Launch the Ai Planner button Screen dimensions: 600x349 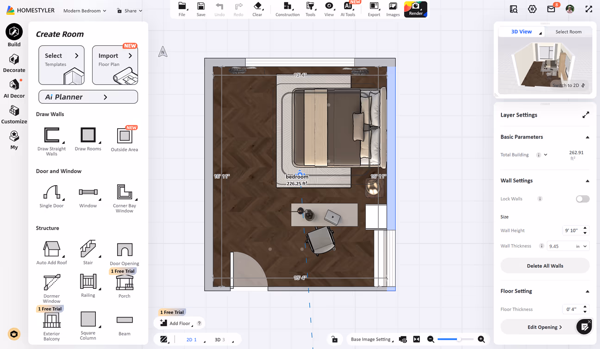pos(88,97)
